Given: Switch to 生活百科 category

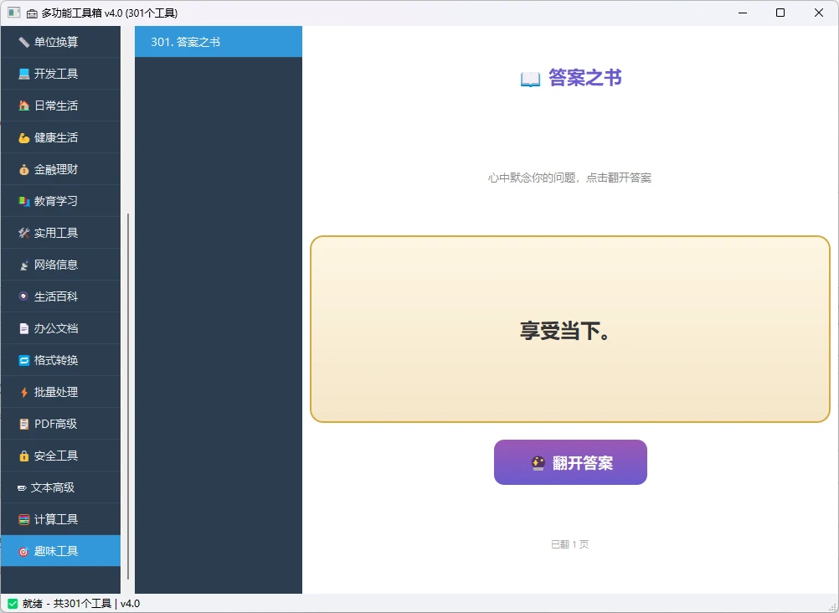Looking at the screenshot, I should [60, 296].
